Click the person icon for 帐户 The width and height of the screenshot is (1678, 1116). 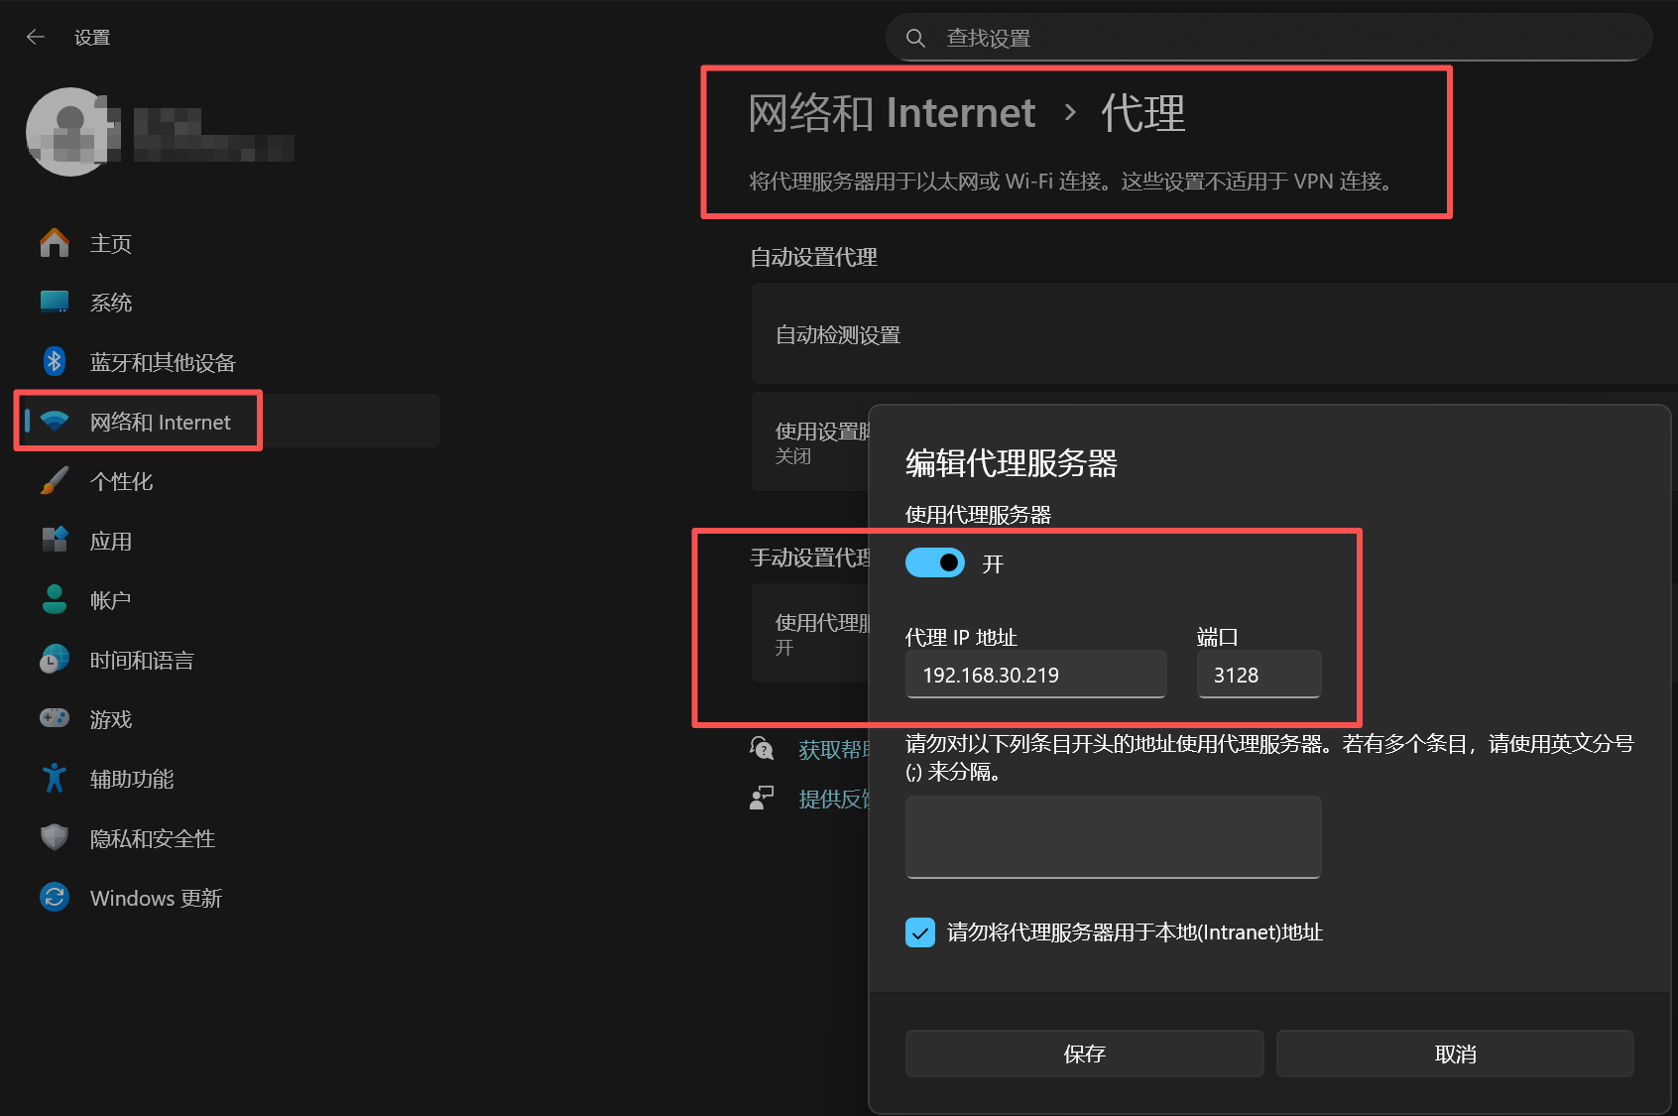[x=55, y=599]
